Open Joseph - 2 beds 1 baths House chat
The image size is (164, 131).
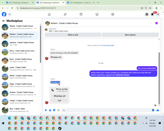point(20,102)
